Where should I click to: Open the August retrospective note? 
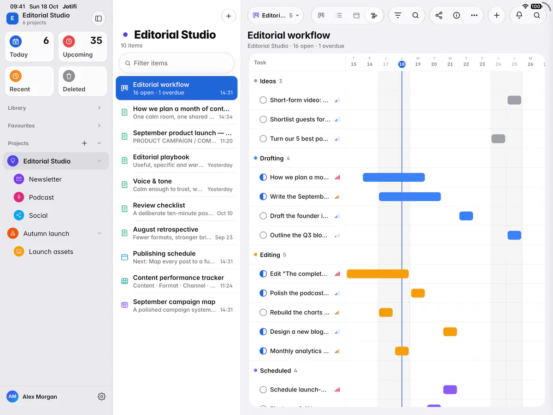176,233
